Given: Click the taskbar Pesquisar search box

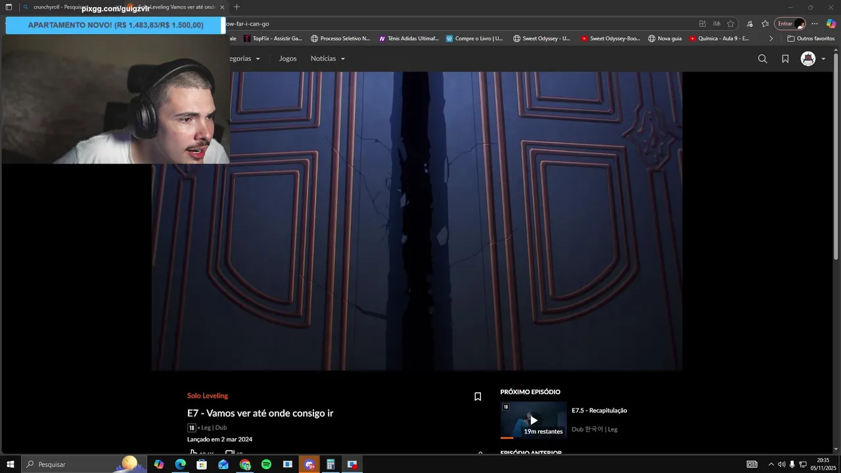Looking at the screenshot, I should coord(85,464).
